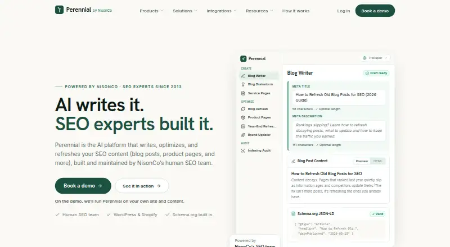This screenshot has width=450, height=247.
Task: Click the Draft ready status badge
Action: [376, 73]
